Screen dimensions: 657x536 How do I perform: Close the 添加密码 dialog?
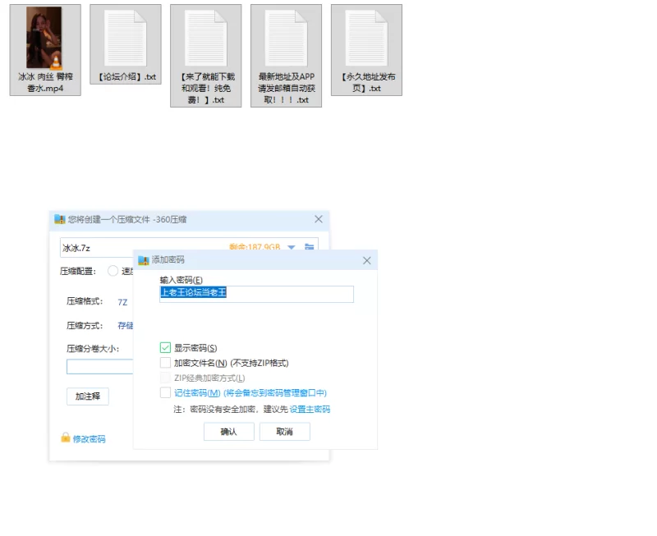[x=367, y=260]
